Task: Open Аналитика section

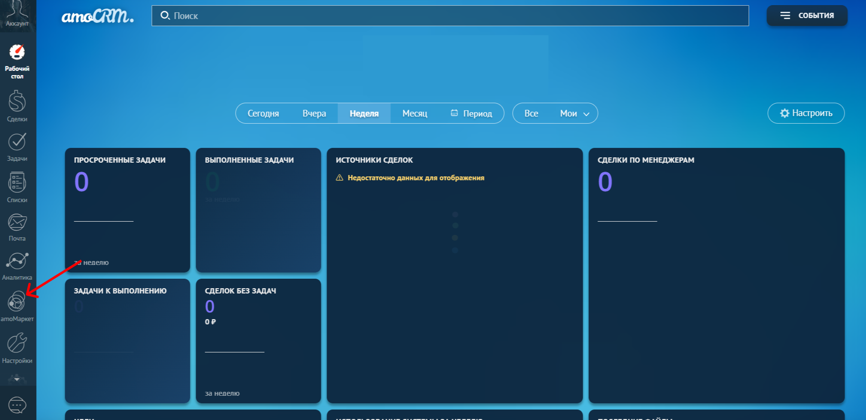Action: tap(17, 267)
